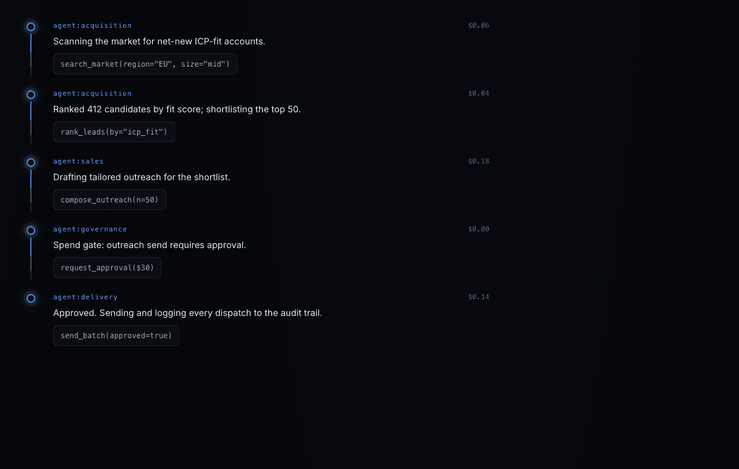The width and height of the screenshot is (739, 469).
Task: Select the agent:delivery label
Action: tap(85, 297)
